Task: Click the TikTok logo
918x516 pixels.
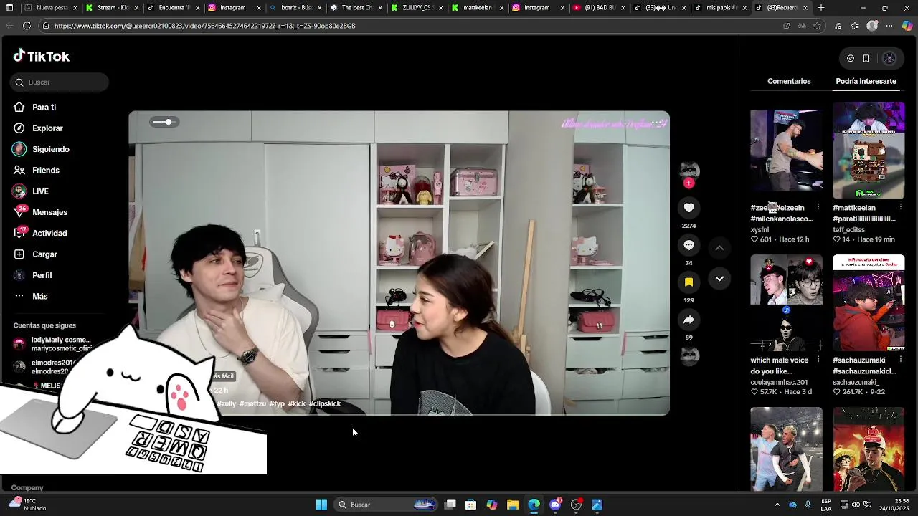Action: point(42,56)
